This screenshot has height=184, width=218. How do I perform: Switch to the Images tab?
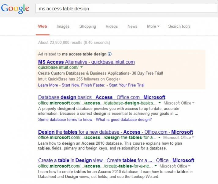(63, 26)
